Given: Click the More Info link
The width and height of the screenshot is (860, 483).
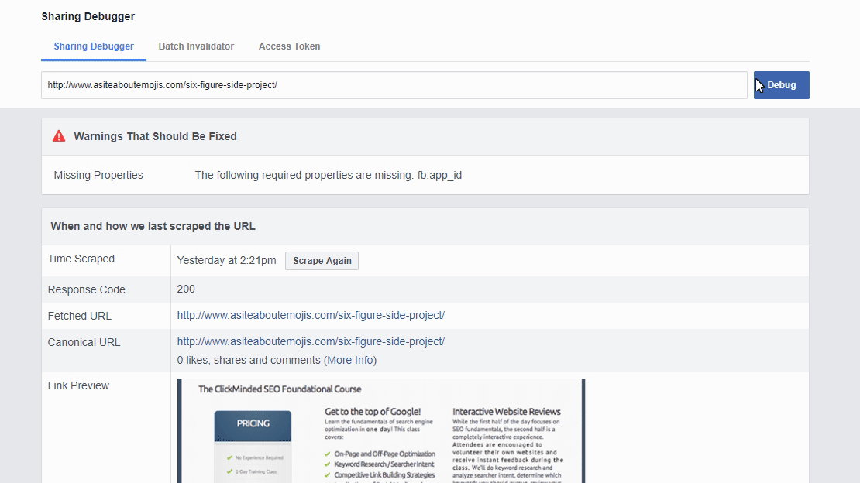Looking at the screenshot, I should [x=350, y=361].
